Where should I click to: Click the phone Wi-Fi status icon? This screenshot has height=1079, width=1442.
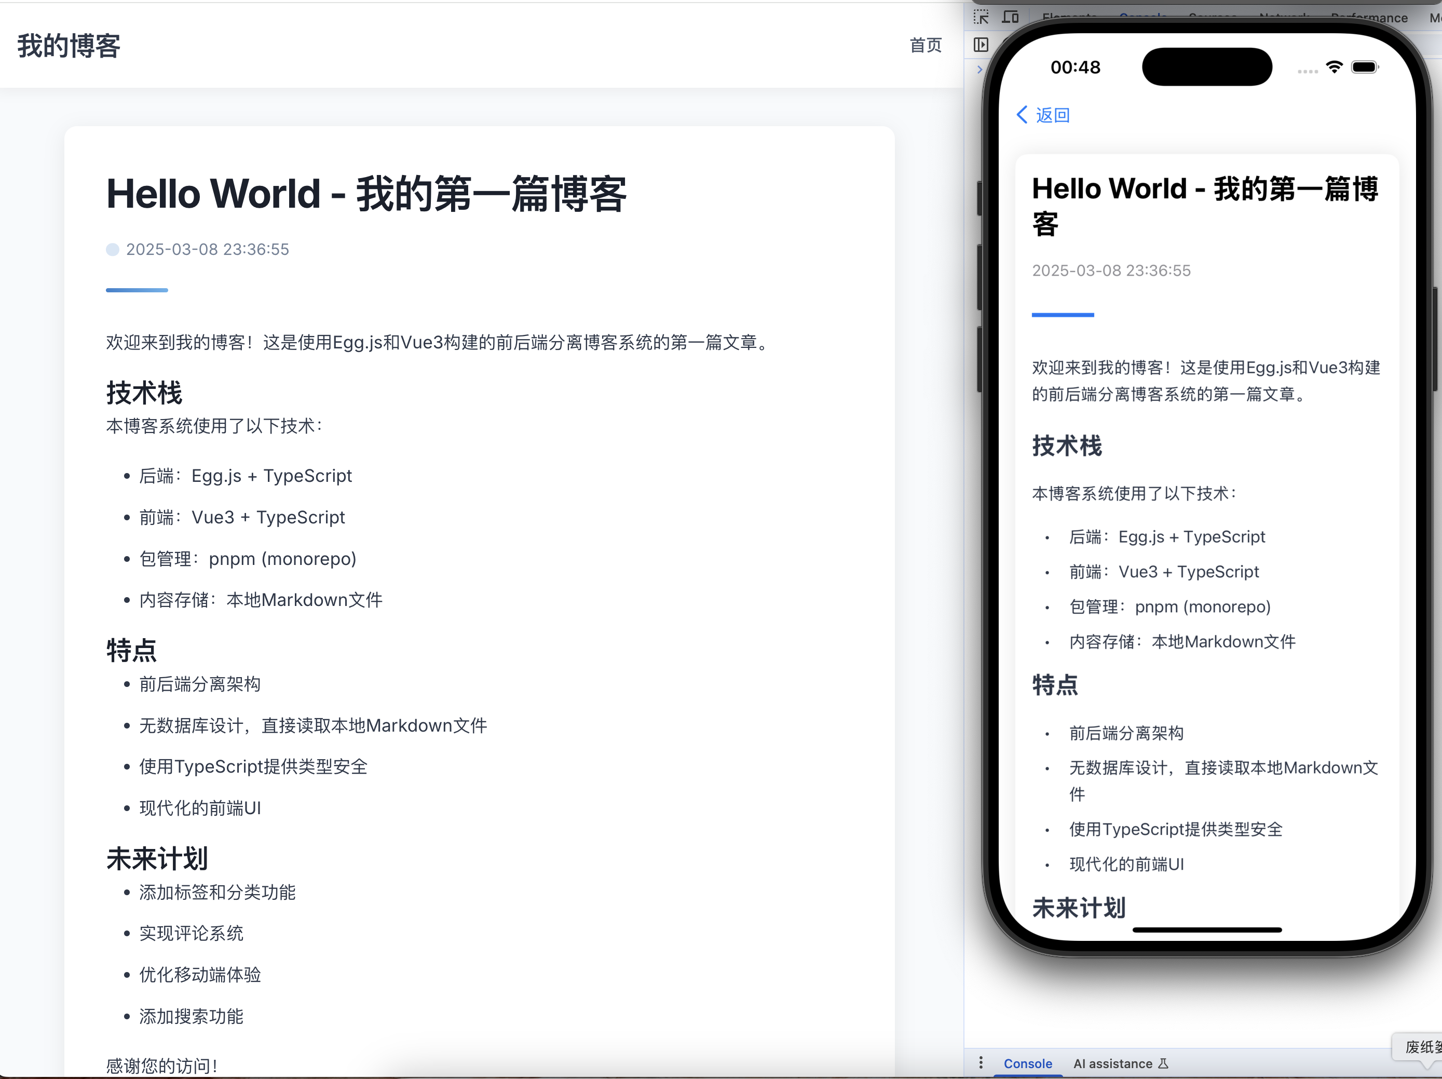[1335, 67]
